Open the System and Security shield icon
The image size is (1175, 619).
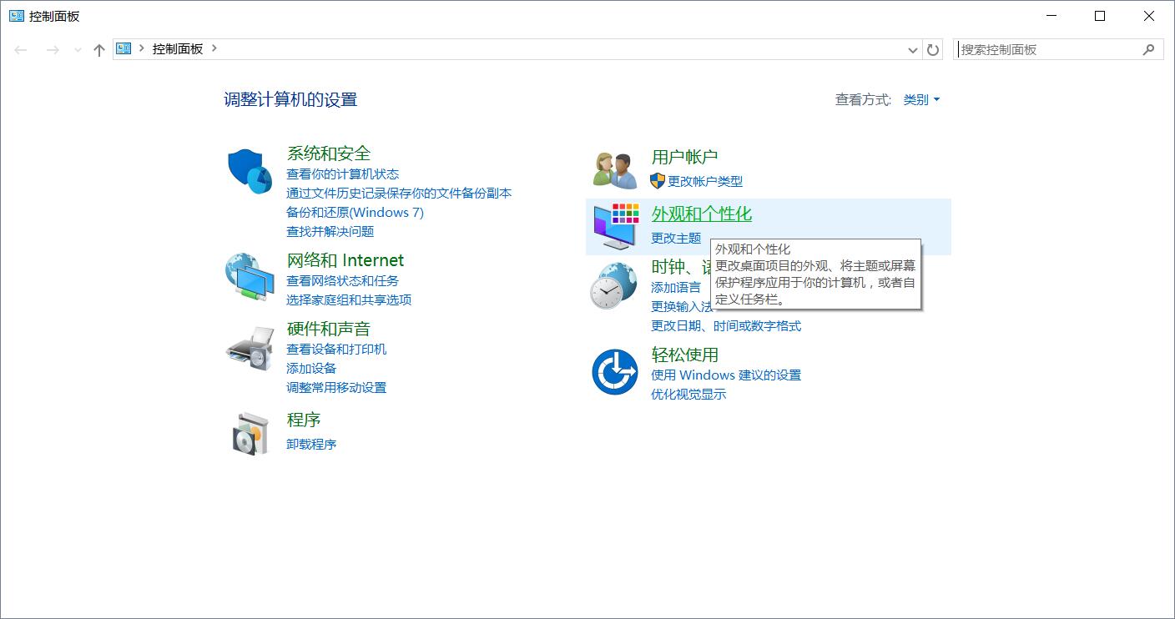[x=250, y=171]
